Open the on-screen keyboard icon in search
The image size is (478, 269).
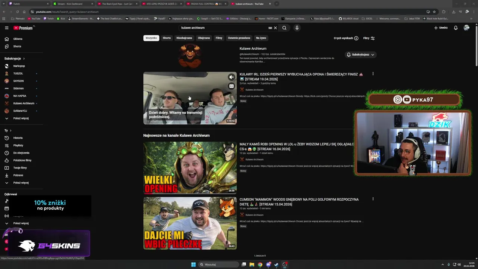(270, 28)
